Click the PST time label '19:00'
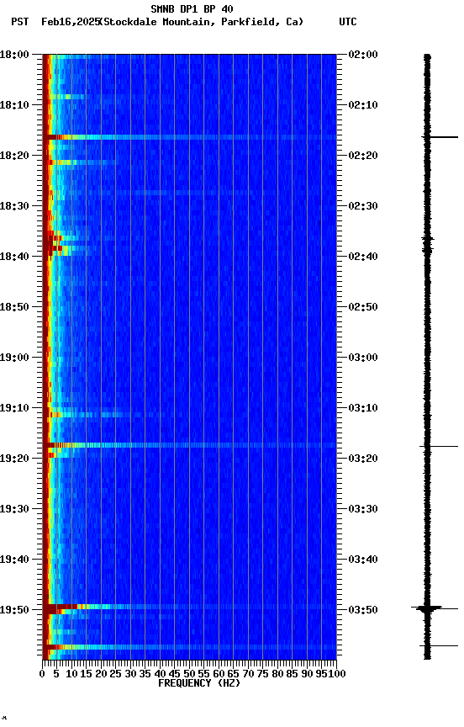 tap(14, 358)
